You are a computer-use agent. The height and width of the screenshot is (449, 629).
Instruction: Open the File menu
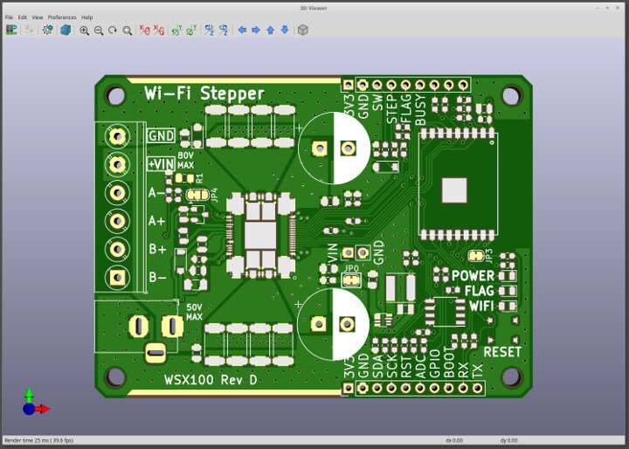(9, 17)
